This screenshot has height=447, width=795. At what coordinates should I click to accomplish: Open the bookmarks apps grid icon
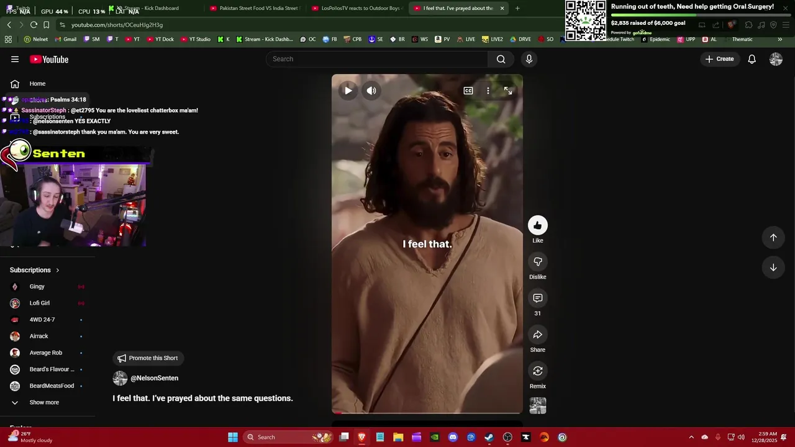click(8, 39)
